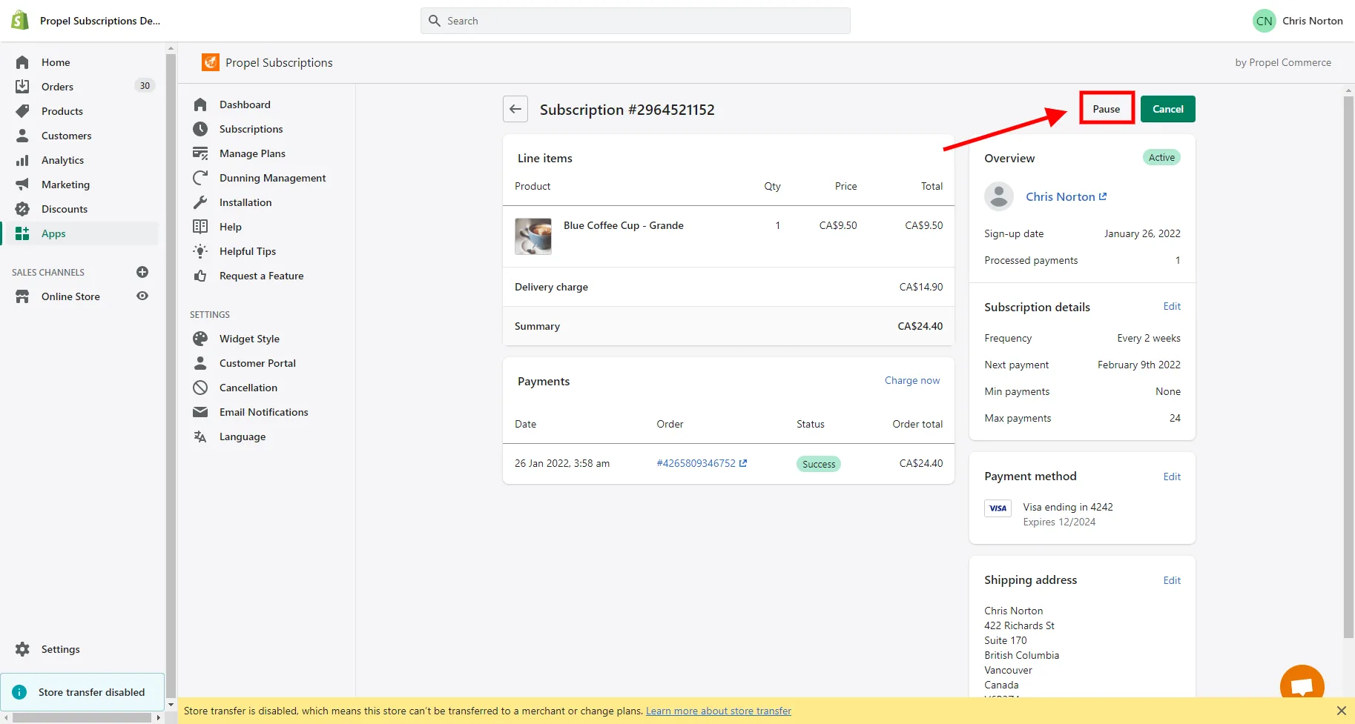Click the left sidebar vertical scrollbar
1355x724 pixels.
tap(171, 376)
